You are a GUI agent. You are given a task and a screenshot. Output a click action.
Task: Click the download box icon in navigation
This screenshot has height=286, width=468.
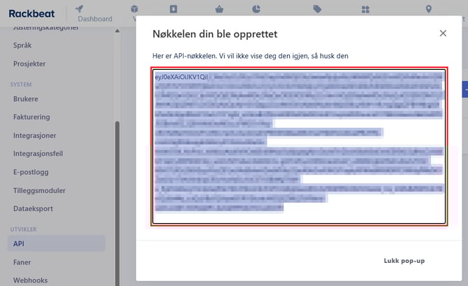[173, 9]
